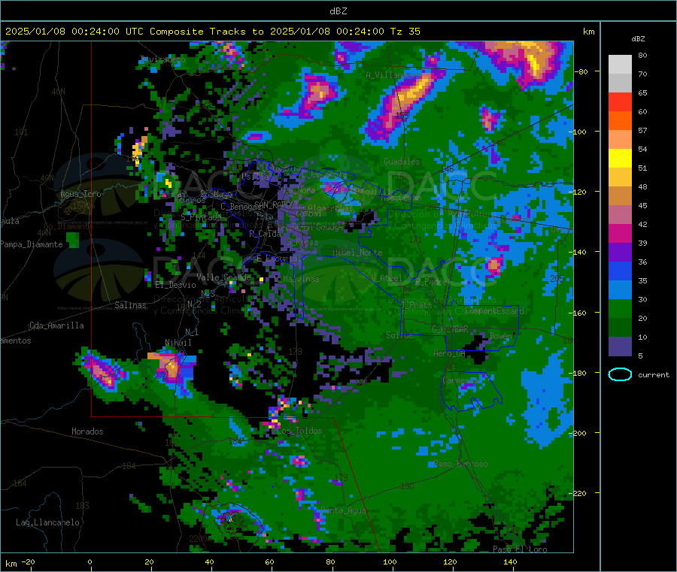Click the yellow storm core near A_Villanueva
Screen dimensions: 677x572
coord(414,92)
